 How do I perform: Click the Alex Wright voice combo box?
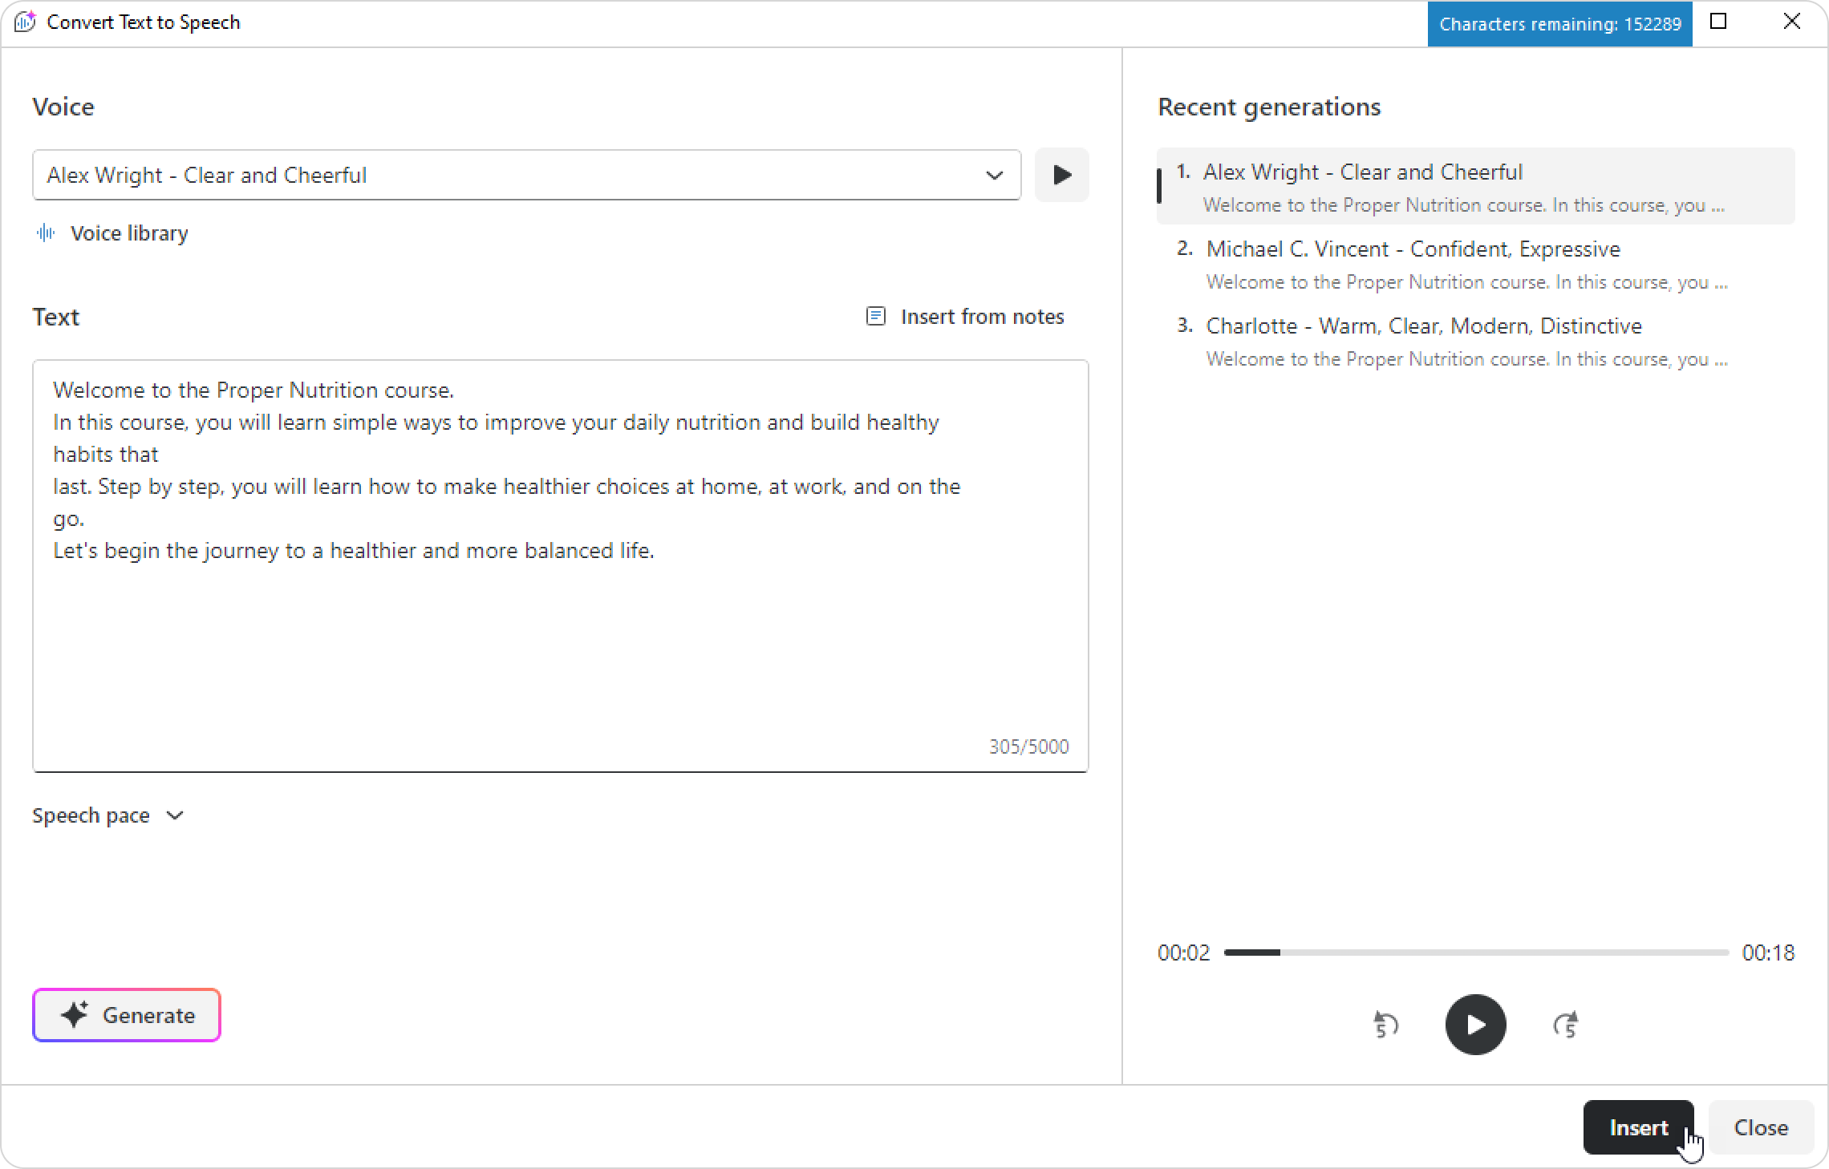point(526,175)
